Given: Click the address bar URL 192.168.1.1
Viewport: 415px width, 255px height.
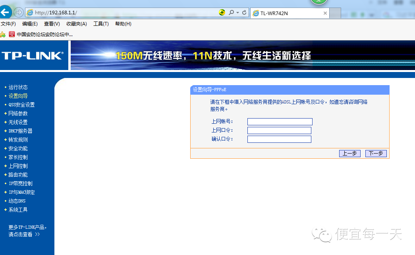Looking at the screenshot, I should coord(56,13).
